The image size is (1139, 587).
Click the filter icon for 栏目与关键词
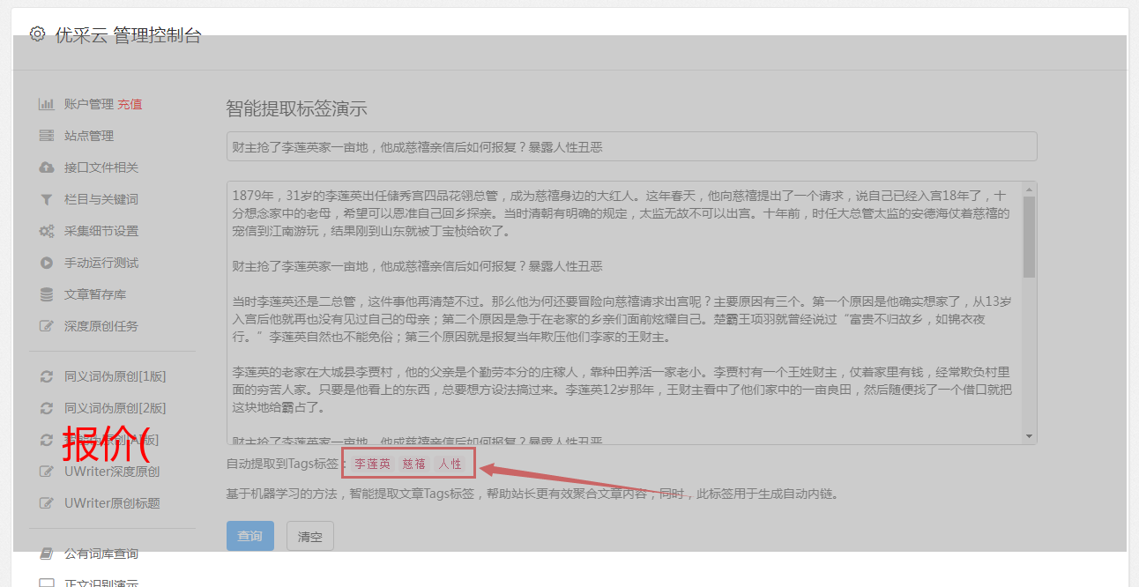pyautogui.click(x=47, y=199)
